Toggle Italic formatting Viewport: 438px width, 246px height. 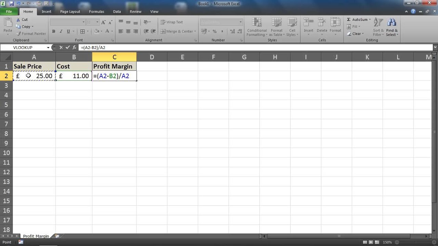click(61, 31)
